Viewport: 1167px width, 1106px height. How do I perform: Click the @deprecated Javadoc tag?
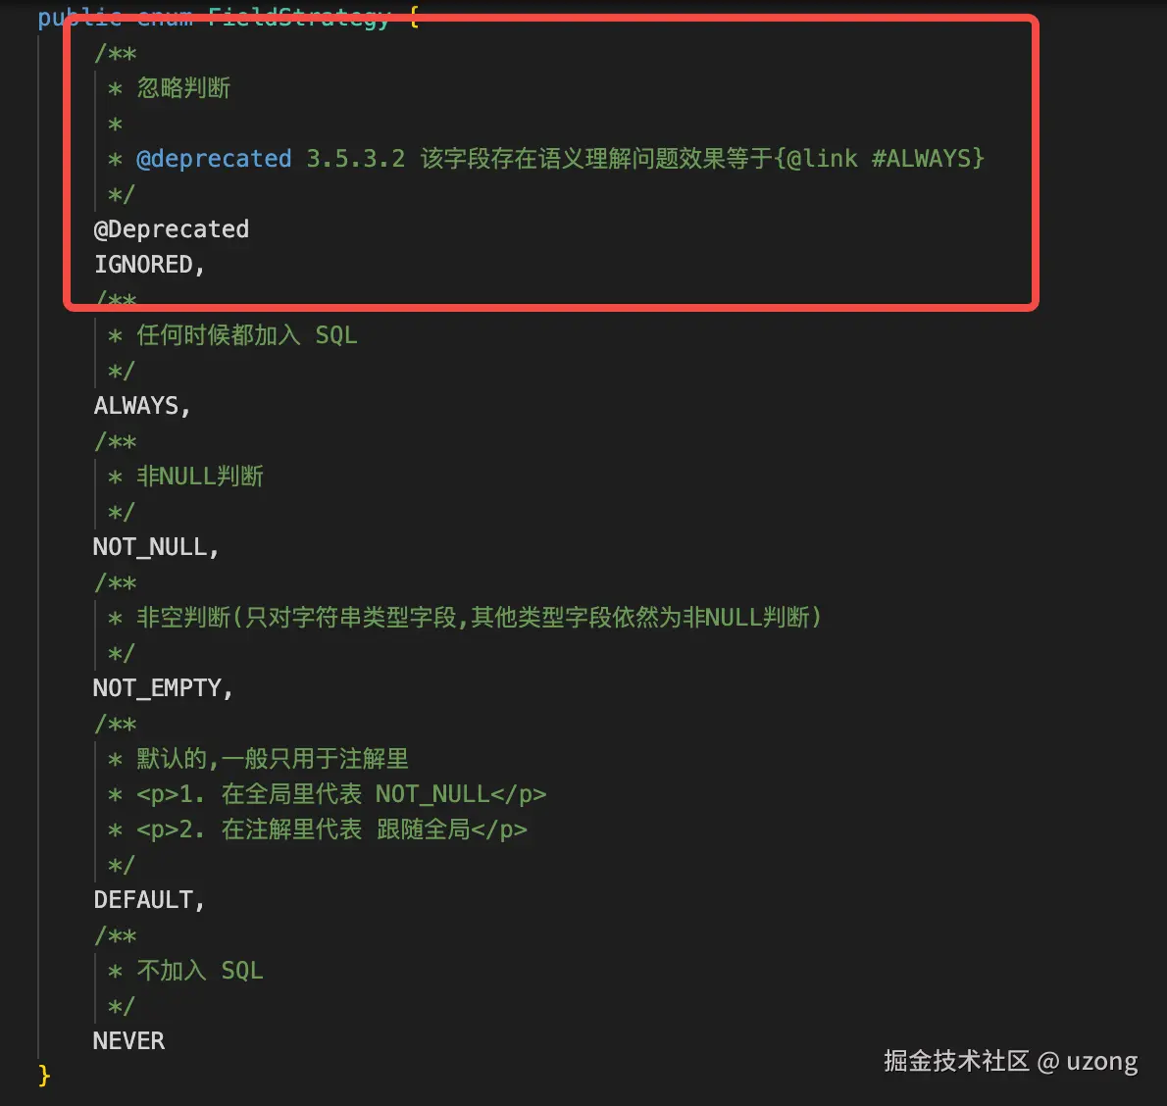[x=214, y=159]
